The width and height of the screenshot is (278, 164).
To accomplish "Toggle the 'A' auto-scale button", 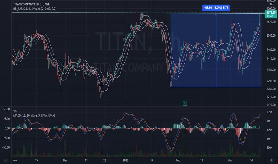I will (x=271, y=160).
